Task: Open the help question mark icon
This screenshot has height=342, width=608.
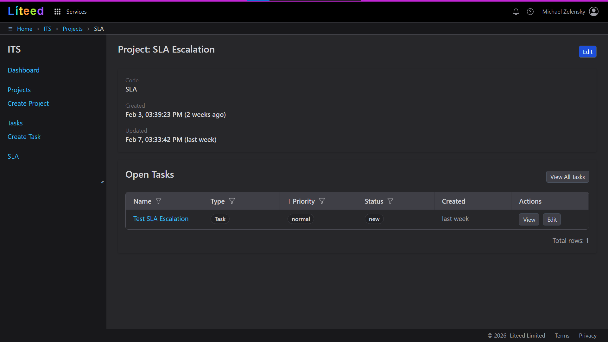Action: click(x=530, y=12)
